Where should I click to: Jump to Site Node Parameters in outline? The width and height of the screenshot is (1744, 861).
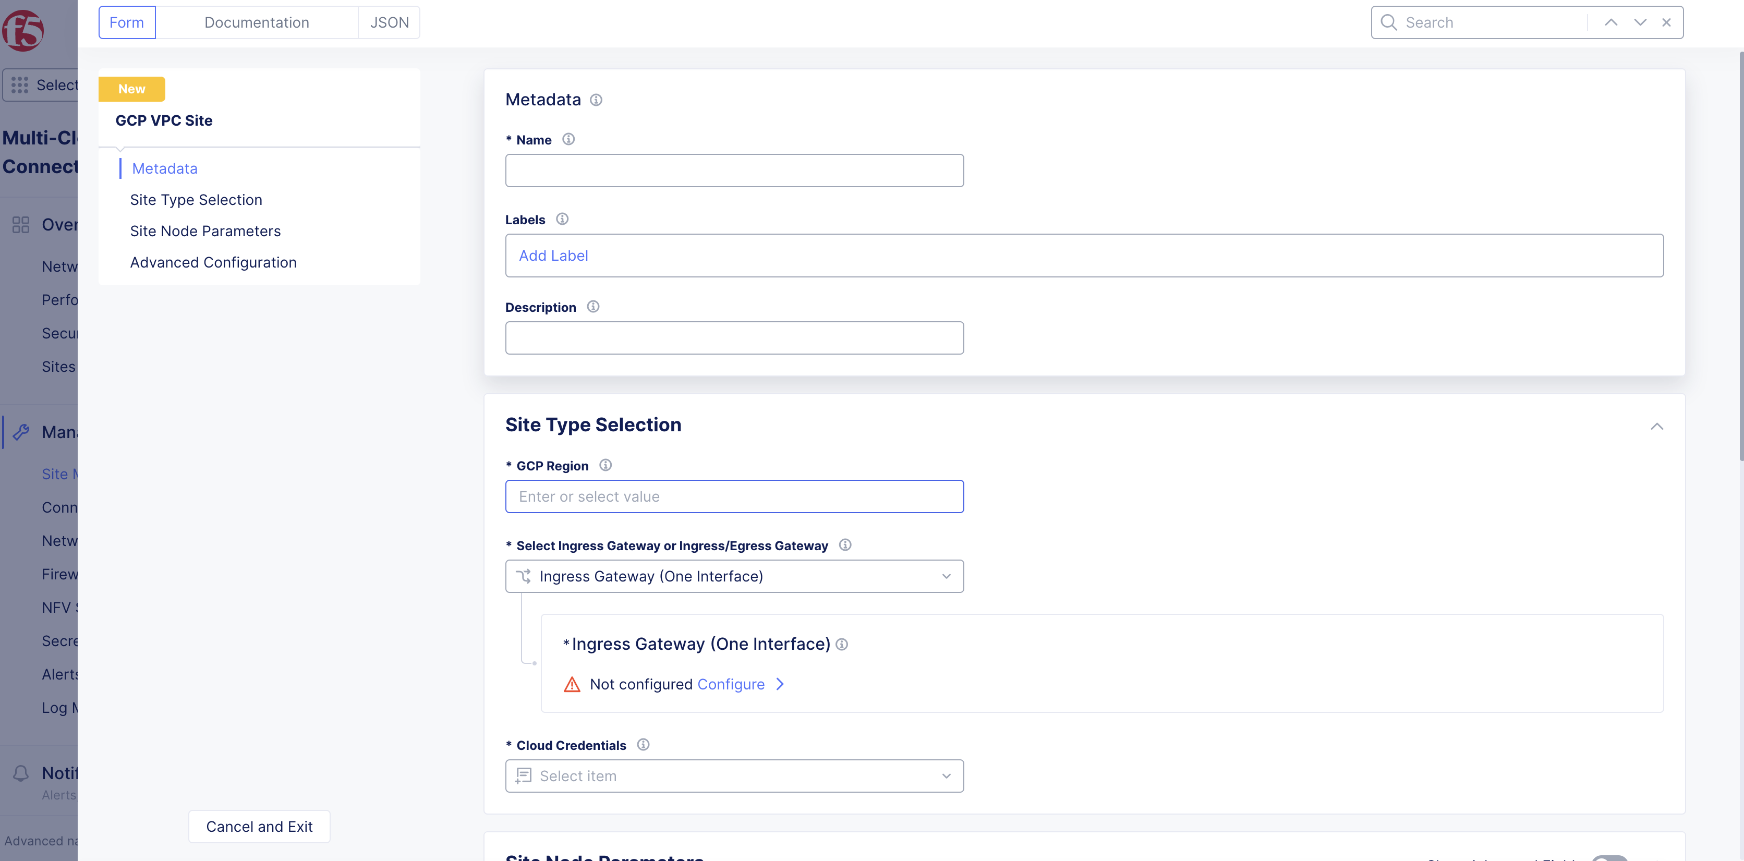(205, 232)
